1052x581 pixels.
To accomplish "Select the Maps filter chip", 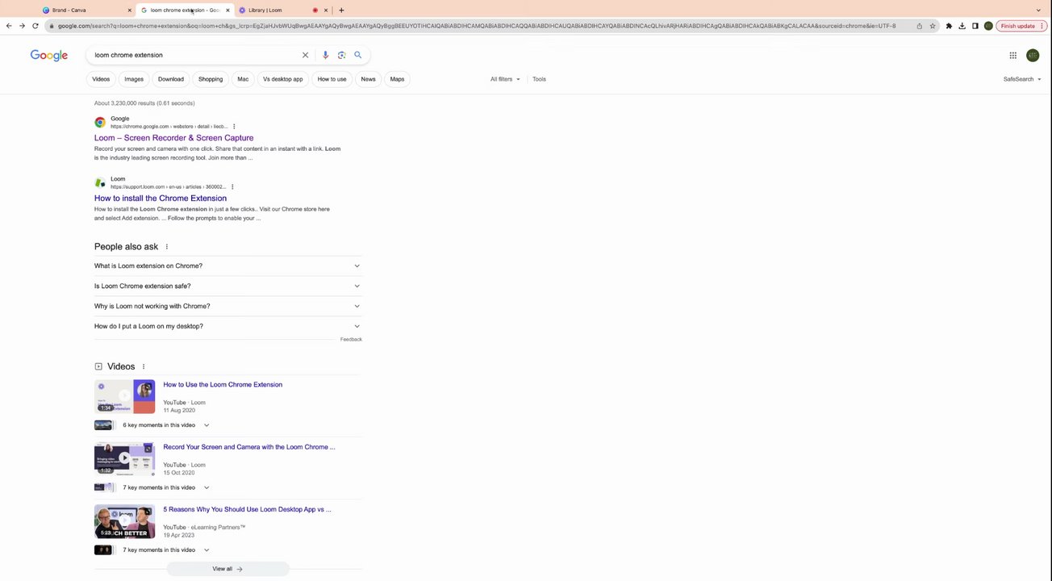I will click(397, 79).
